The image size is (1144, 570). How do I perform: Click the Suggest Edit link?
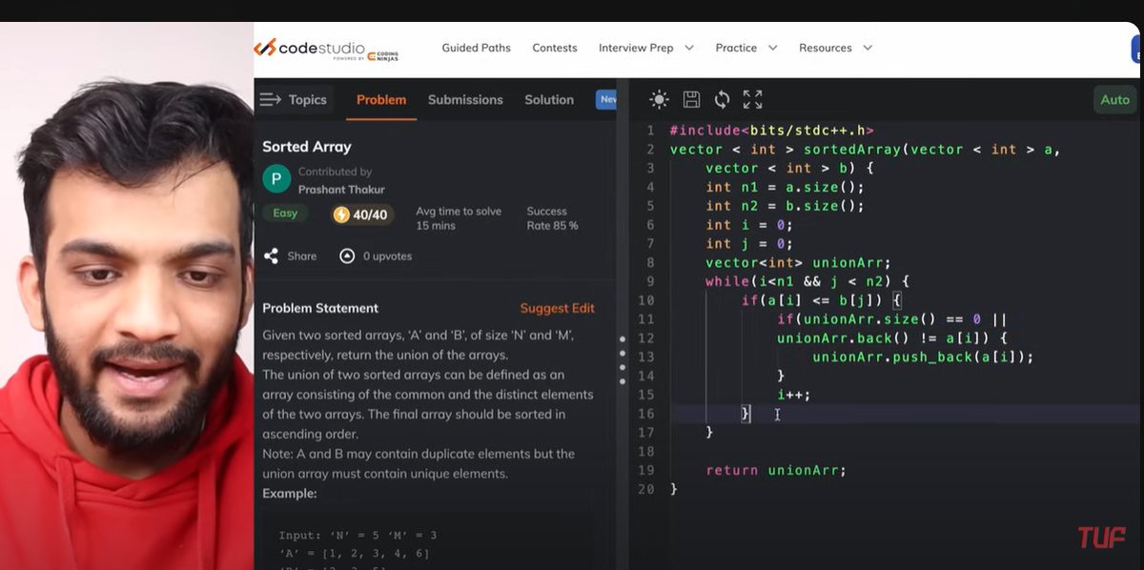(x=557, y=308)
